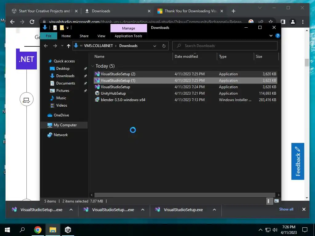Open Windows Start menu
The height and width of the screenshot is (236, 315).
pos(7,230)
